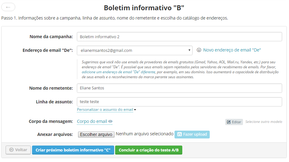Image resolution: width=289 pixels, height=162 pixels.
Task: Click the Boletim informativo "B" heading
Action: 144,8
